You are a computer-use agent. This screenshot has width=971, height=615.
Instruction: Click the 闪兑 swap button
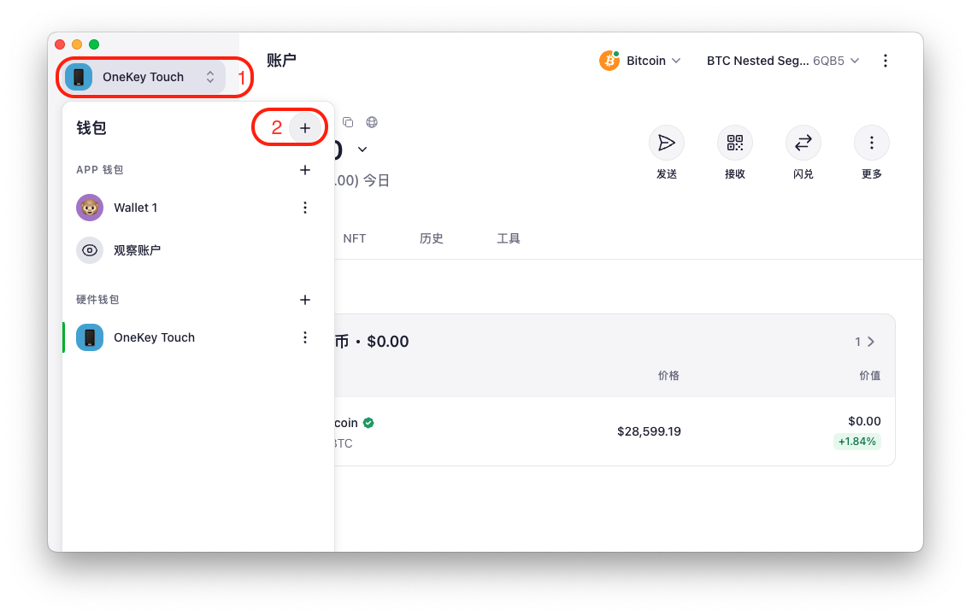(x=803, y=143)
